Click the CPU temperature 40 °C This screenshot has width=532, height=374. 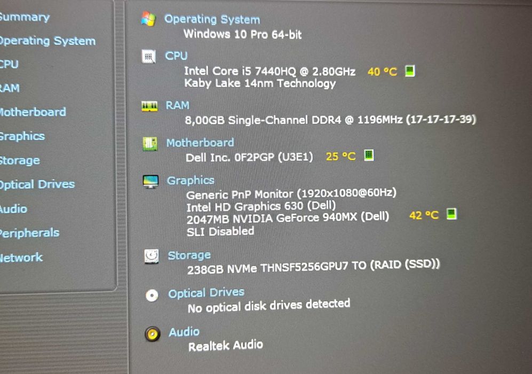point(383,72)
